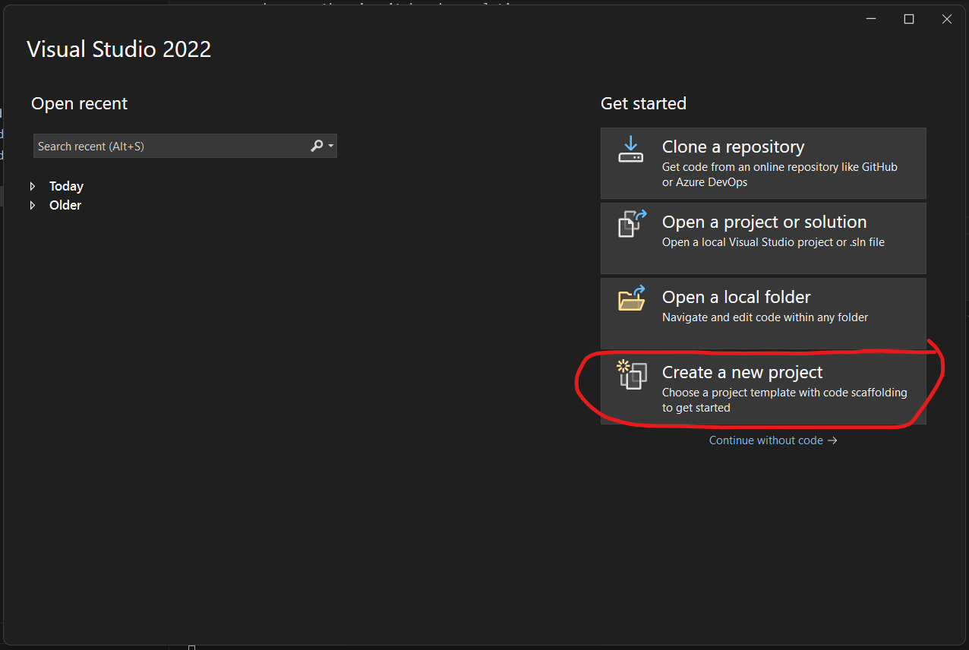Expand the Today group triangle
This screenshot has width=969, height=650.
click(x=33, y=186)
